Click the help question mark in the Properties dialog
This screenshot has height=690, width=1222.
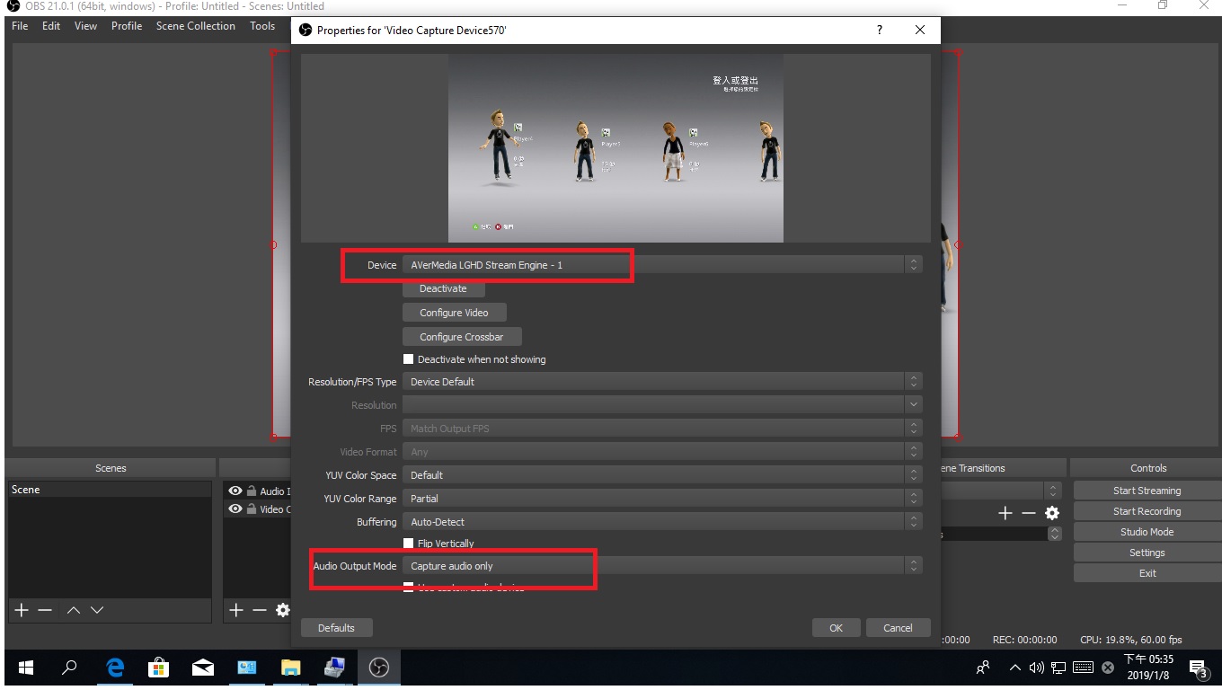(x=880, y=30)
